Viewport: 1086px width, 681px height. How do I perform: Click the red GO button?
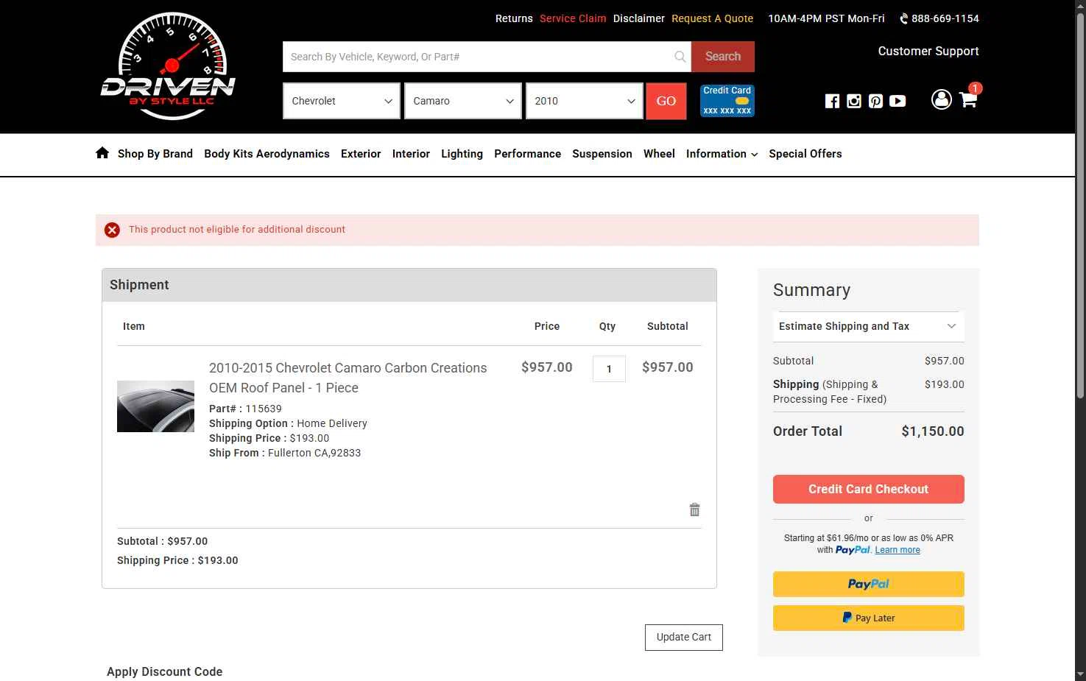click(666, 101)
